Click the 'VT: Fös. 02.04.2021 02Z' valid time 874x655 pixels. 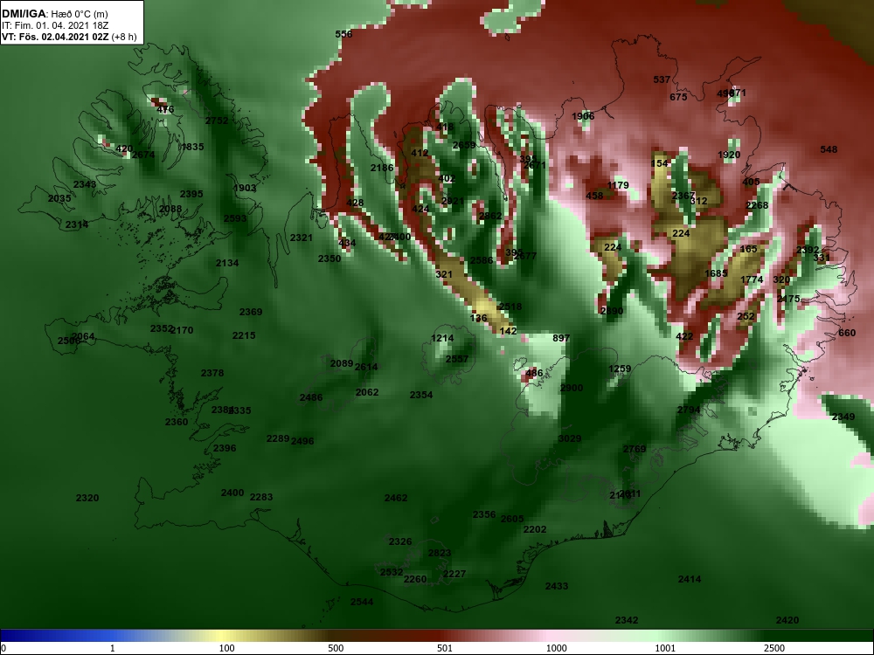[x=56, y=37]
